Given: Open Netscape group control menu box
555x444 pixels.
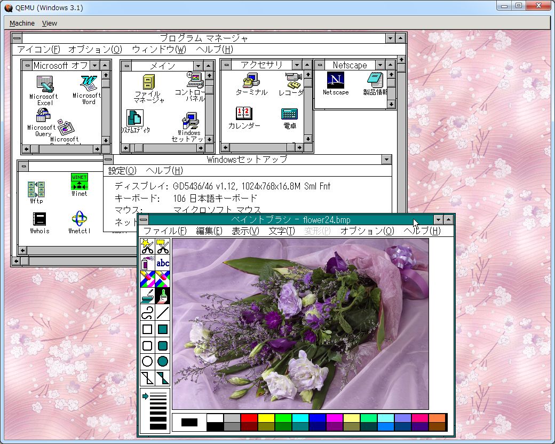Looking at the screenshot, I should (x=320, y=65).
